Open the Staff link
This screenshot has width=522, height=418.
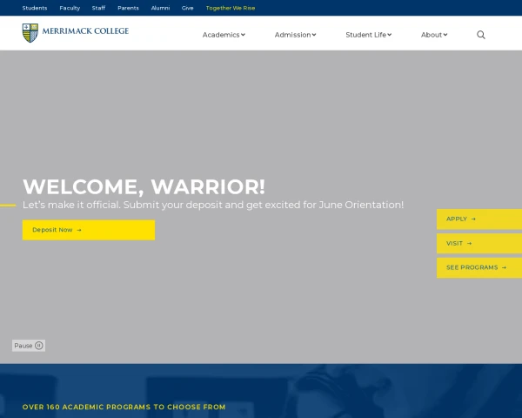(98, 8)
